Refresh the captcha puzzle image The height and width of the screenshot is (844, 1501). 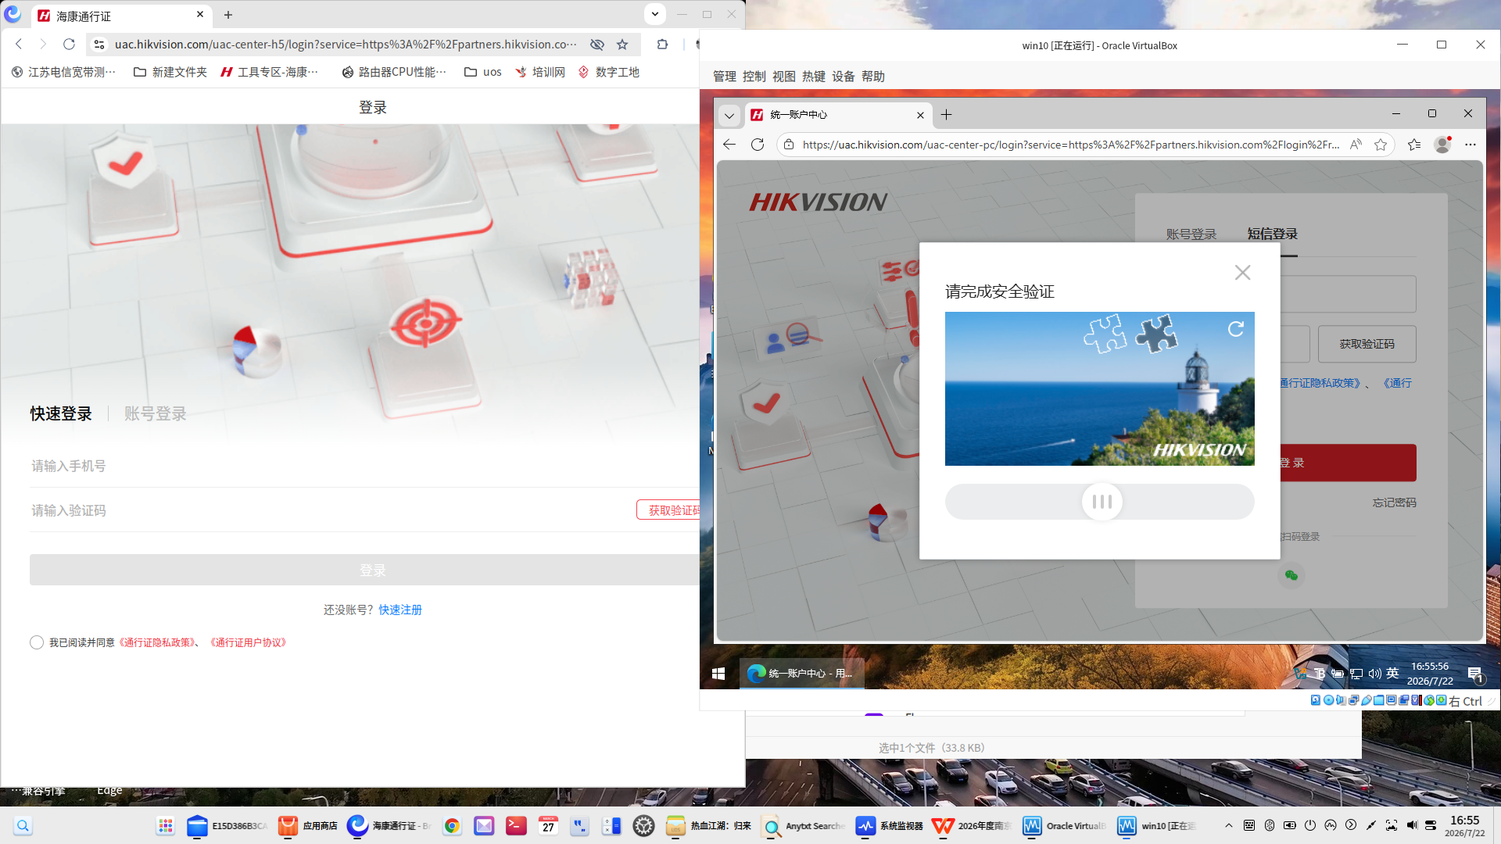(x=1236, y=329)
